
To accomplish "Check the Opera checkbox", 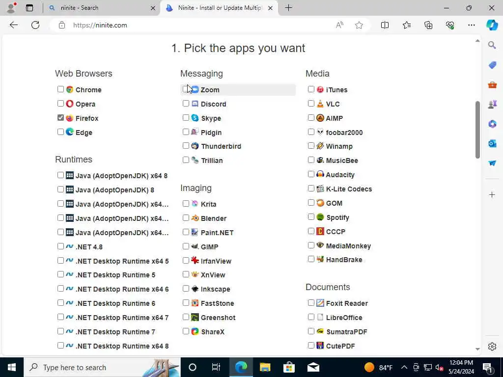I will (x=60, y=103).
